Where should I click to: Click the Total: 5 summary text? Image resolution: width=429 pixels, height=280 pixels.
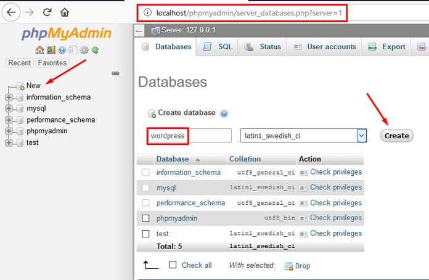click(169, 246)
